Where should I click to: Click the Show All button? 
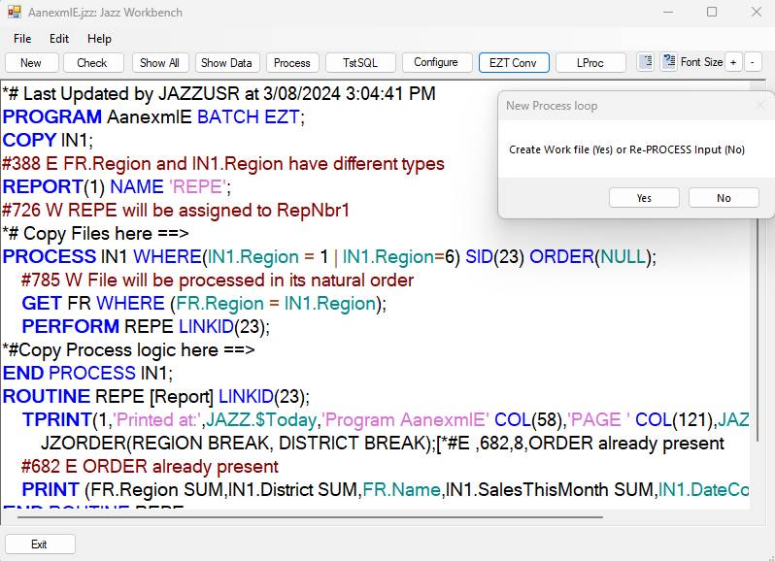tap(159, 62)
